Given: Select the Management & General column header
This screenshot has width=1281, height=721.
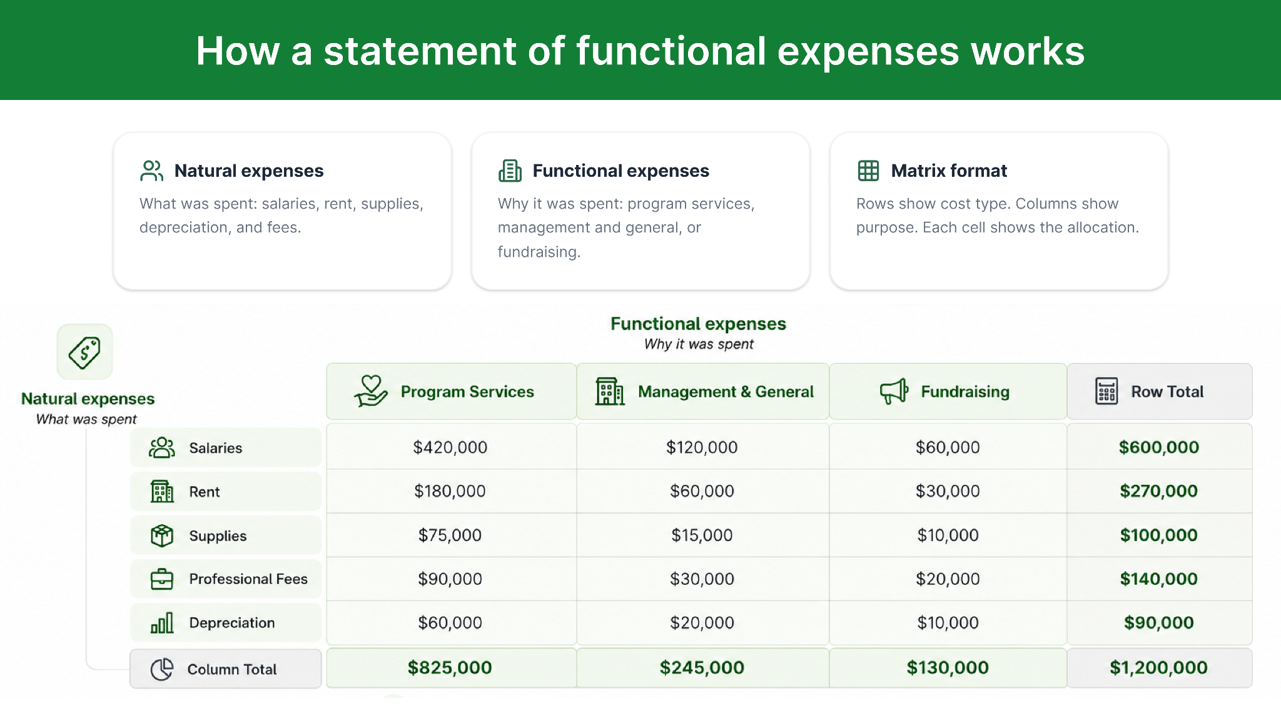Looking at the screenshot, I should pos(703,391).
